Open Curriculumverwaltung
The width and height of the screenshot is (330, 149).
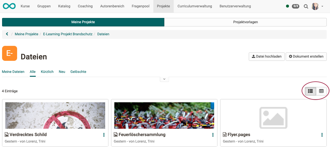[195, 6]
